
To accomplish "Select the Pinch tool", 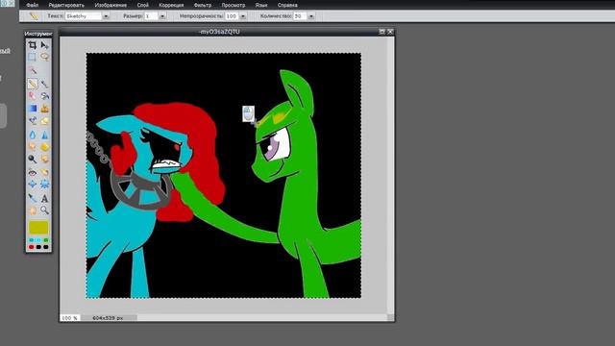I will 45,184.
